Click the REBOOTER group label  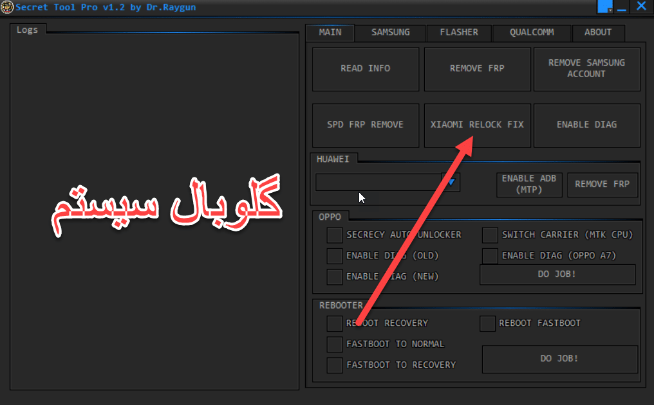(341, 305)
